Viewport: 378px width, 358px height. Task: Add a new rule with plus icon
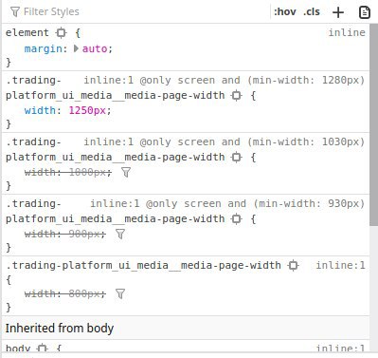pos(338,12)
